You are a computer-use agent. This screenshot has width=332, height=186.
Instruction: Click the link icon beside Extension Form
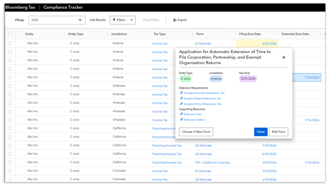point(181,114)
